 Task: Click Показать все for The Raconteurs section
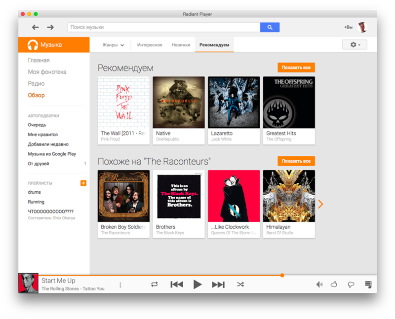point(296,161)
